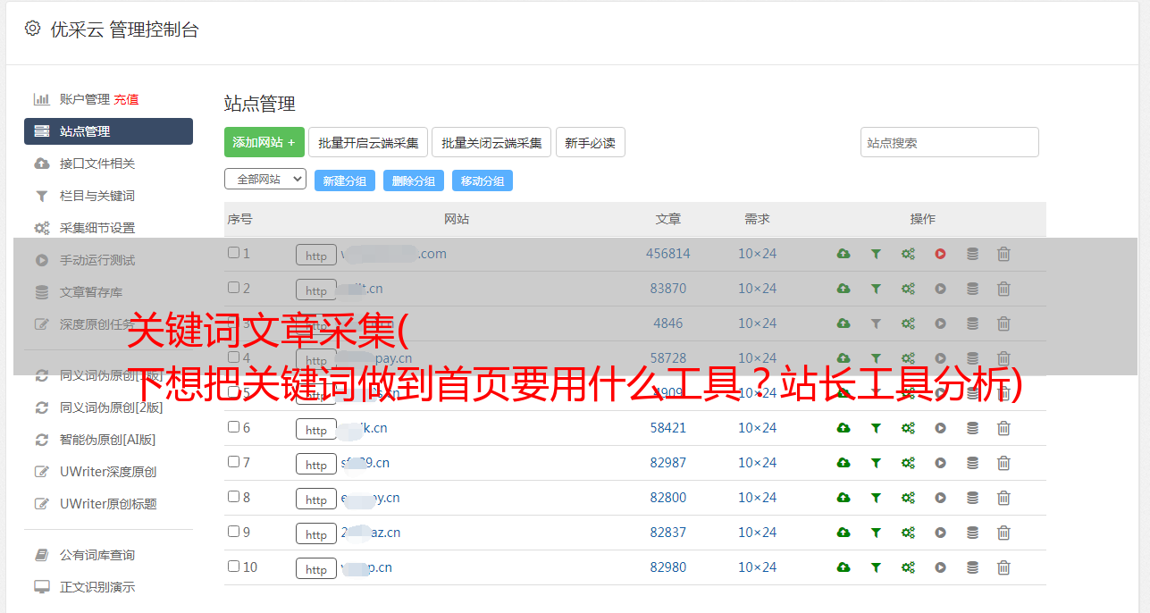This screenshot has width=1150, height=613.
Task: Open interface upload settings for site row 1
Action: [844, 254]
